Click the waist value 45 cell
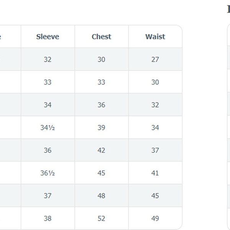This screenshot has width=230, height=230. coord(155,195)
